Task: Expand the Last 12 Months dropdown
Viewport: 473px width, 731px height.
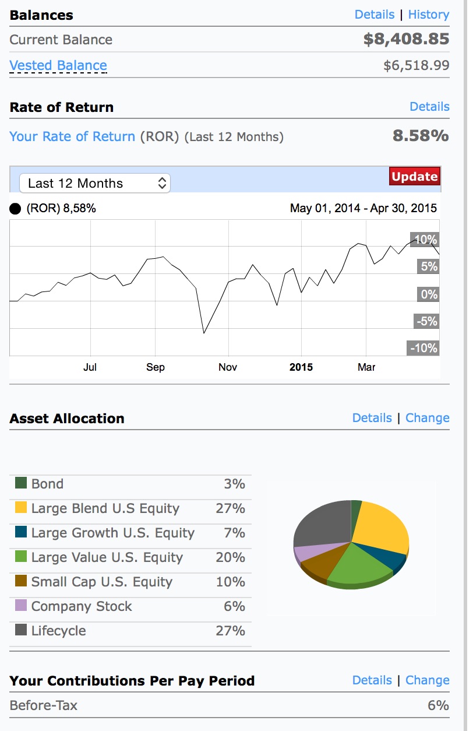Action: click(x=95, y=183)
